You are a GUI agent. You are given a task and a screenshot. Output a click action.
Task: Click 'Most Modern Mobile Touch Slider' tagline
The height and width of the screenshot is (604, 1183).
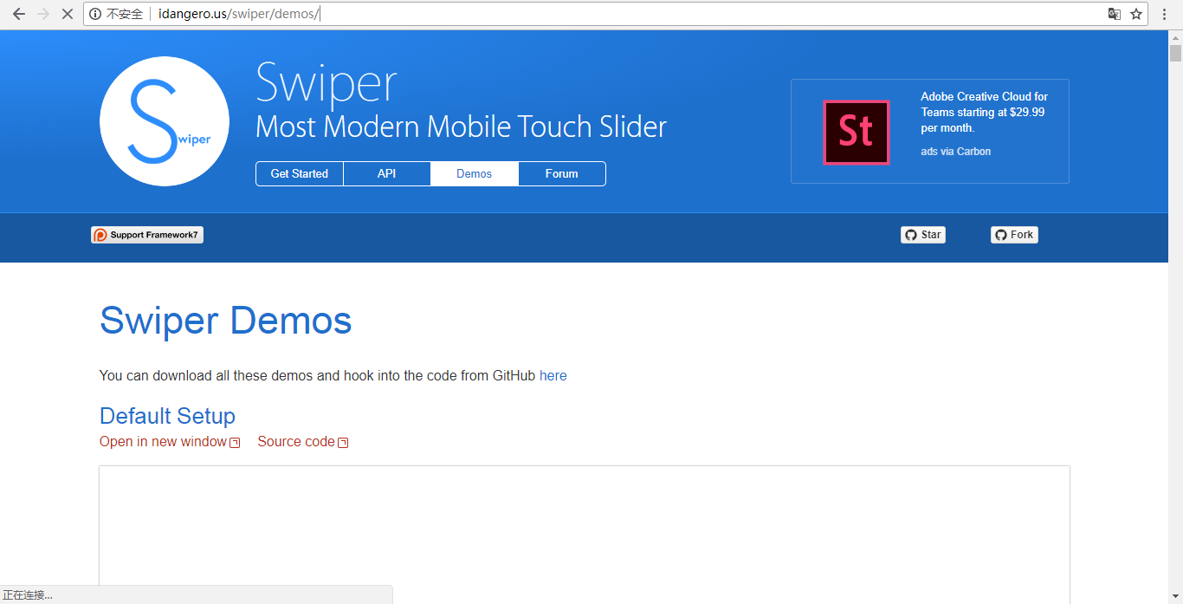pyautogui.click(x=461, y=127)
